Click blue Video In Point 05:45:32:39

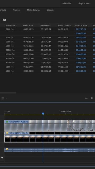coord(81,42)
